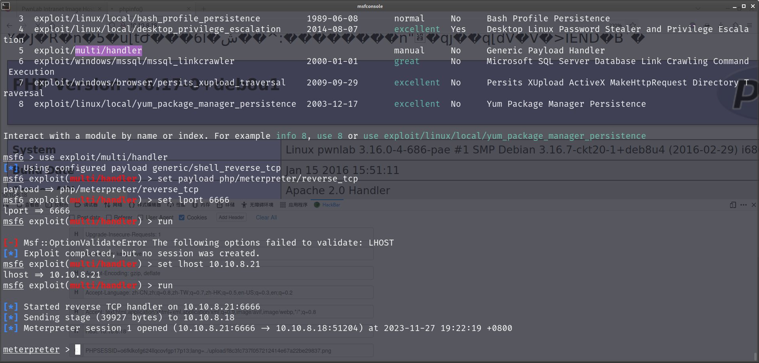
Task: Click 'Started reverse TCP handler on 10.10.8.21:6666'
Action: click(x=142, y=307)
